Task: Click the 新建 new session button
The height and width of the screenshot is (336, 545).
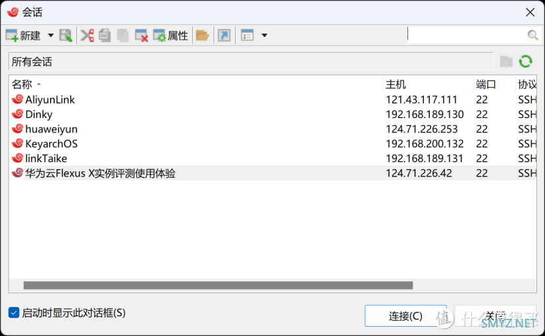Action: [x=23, y=36]
